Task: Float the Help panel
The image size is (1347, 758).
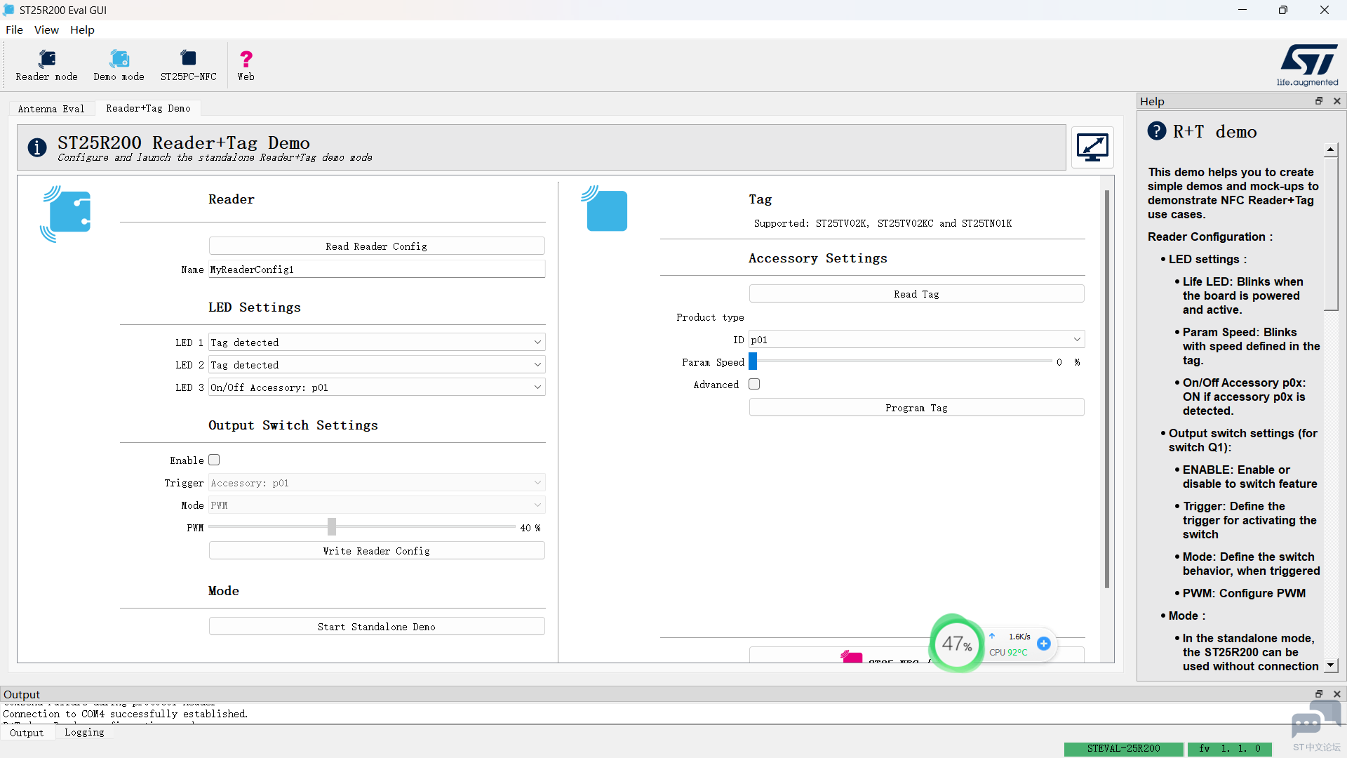Action: 1319,101
